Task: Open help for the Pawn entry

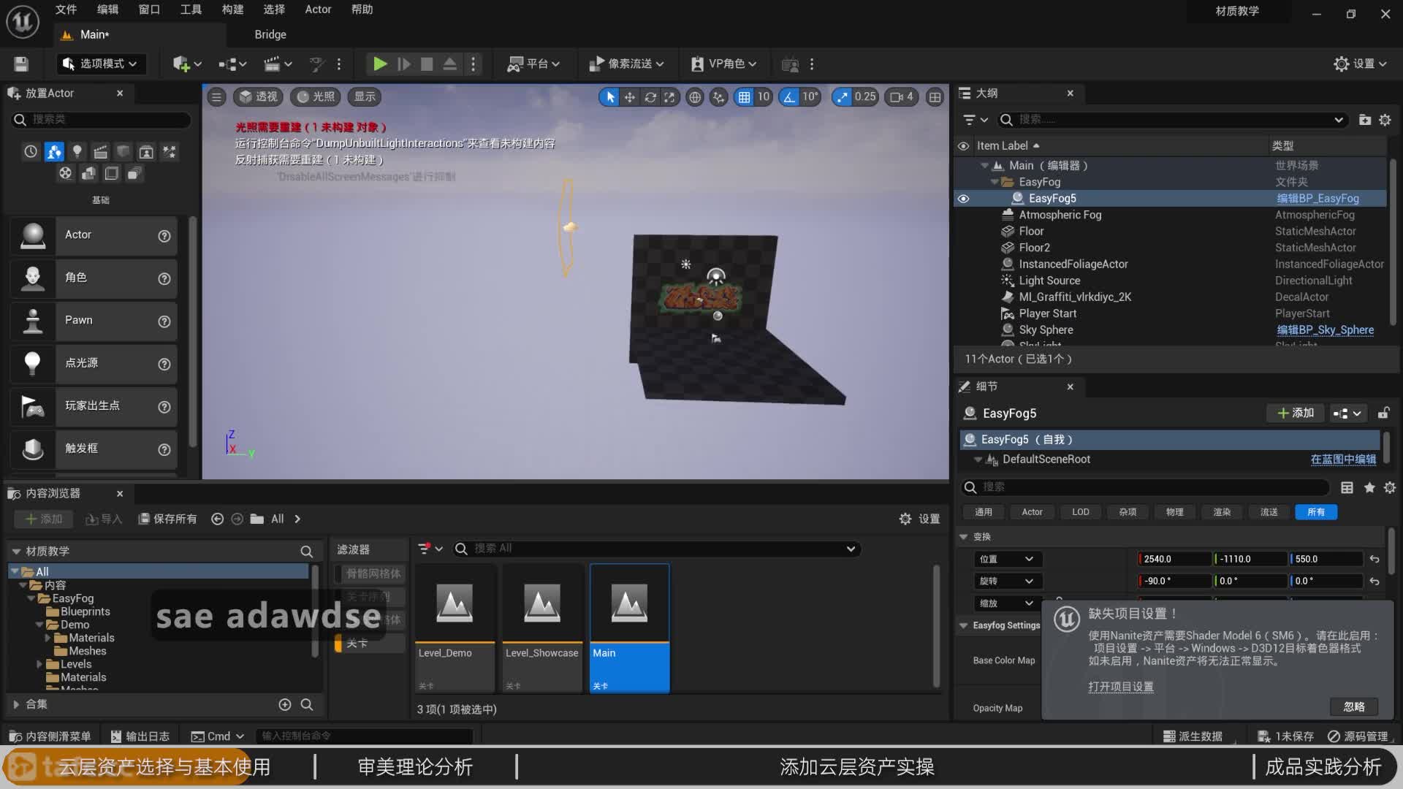Action: click(x=164, y=321)
